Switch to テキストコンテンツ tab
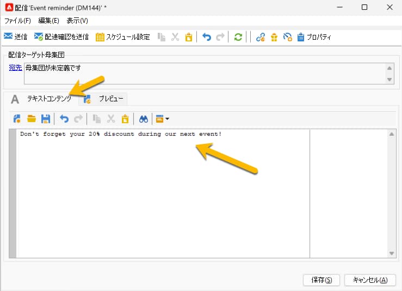Viewport: 402px width, 291px height. point(41,99)
